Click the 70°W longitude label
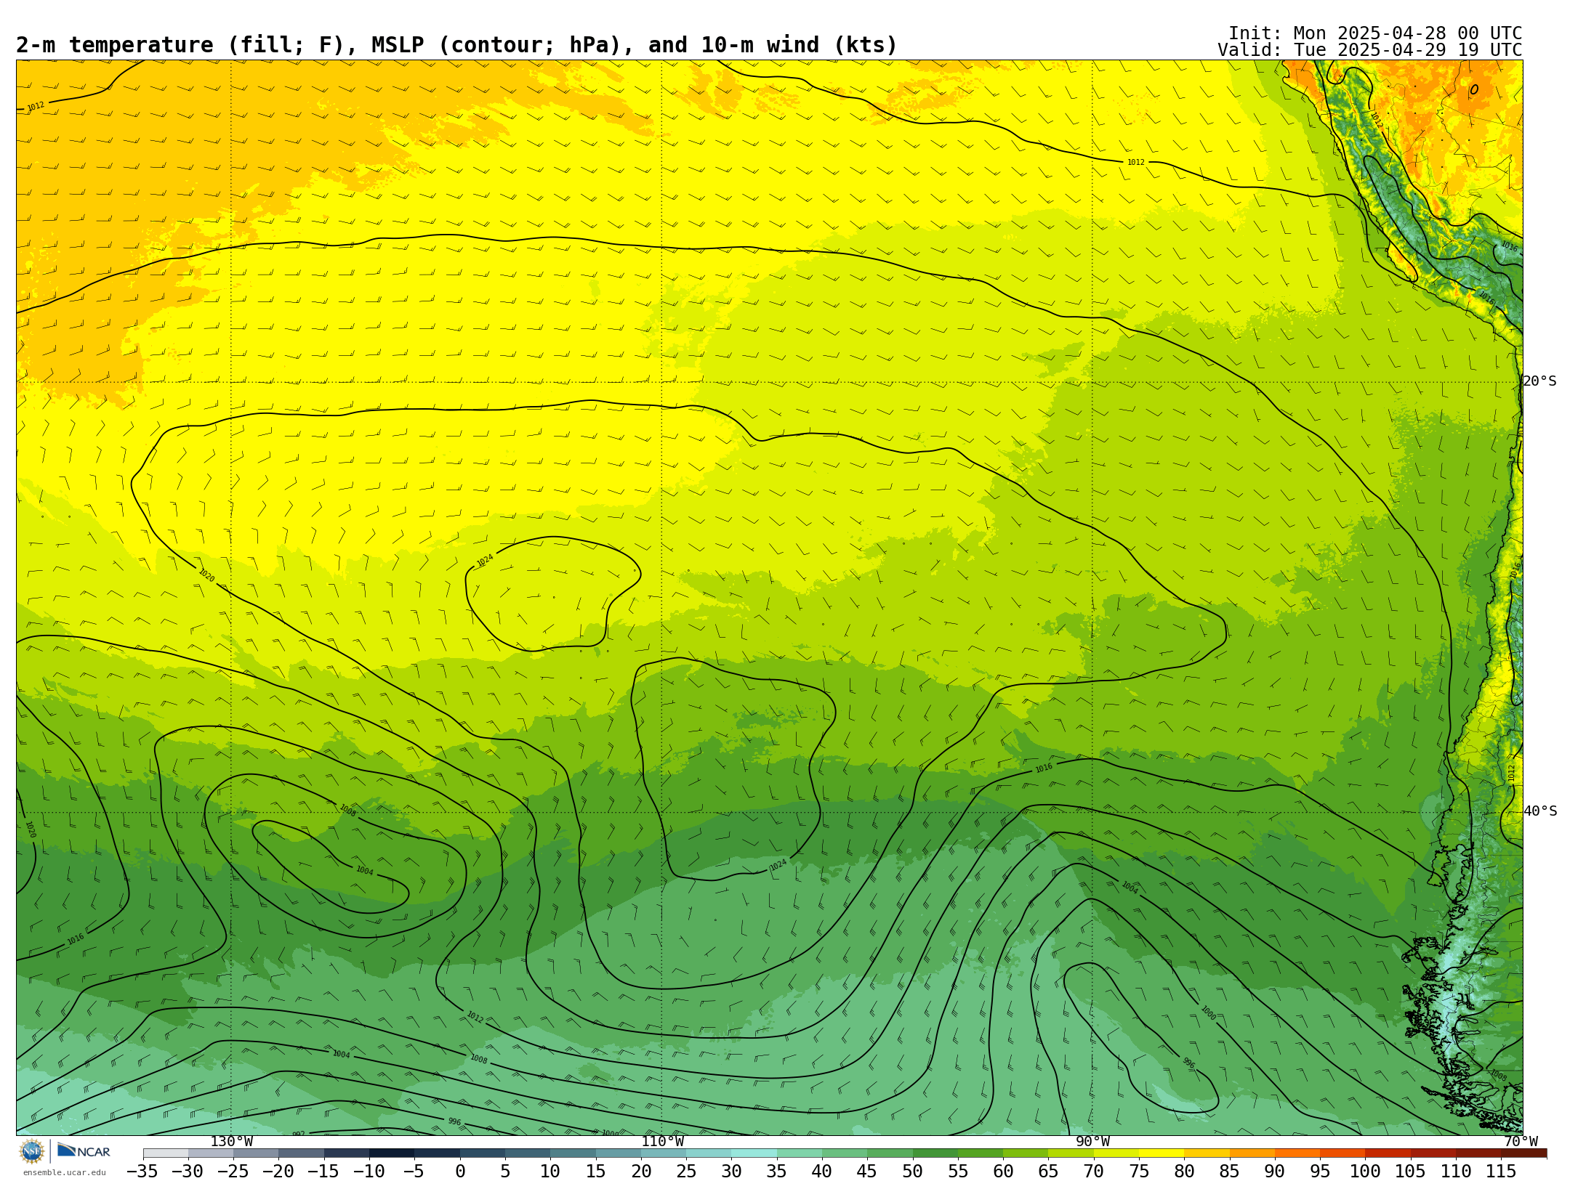The width and height of the screenshot is (1570, 1181). [x=1521, y=1142]
